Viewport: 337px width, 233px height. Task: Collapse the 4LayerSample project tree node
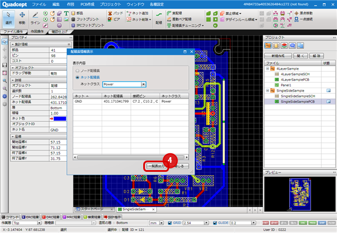pos(267,68)
